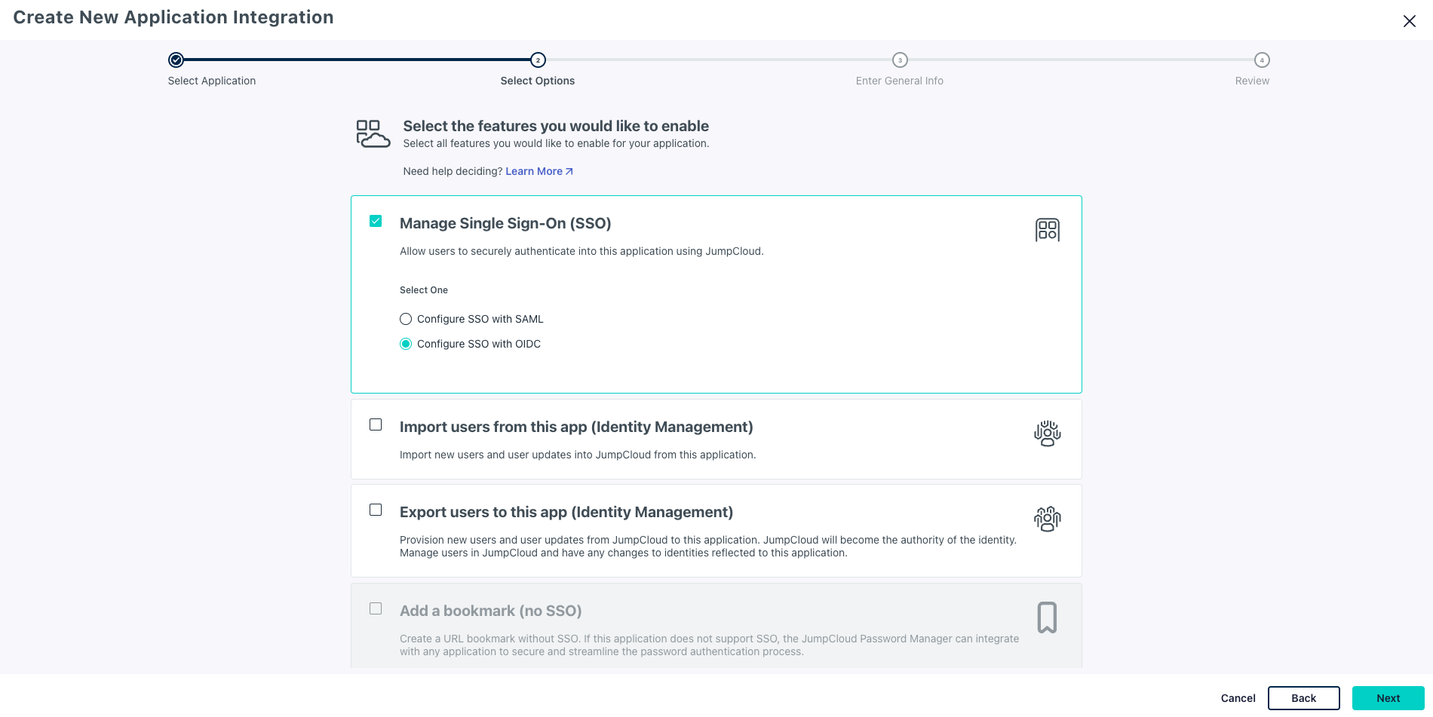The image size is (1433, 717).
Task: Click the bookmark icon in bookmark card
Action: pyautogui.click(x=1047, y=617)
